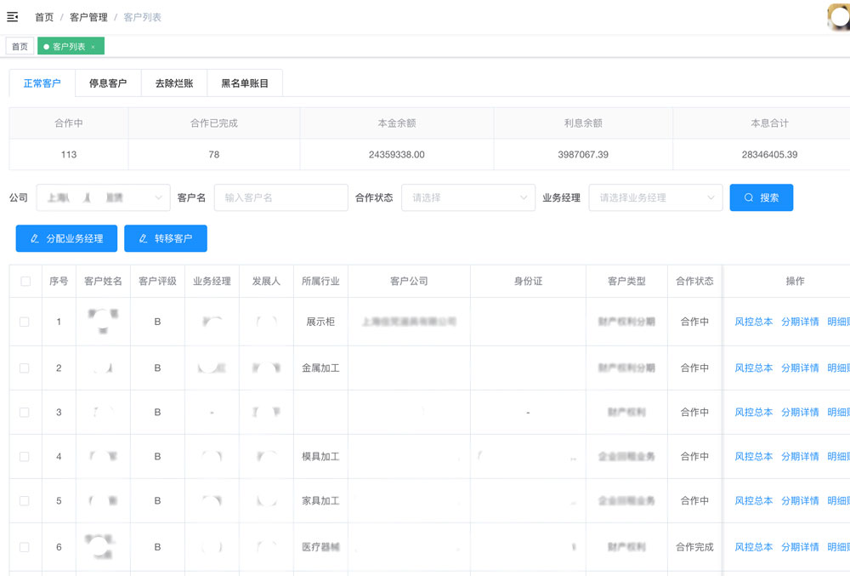The image size is (850, 576).
Task: Tick the checkbox for row 6
Action: point(25,547)
